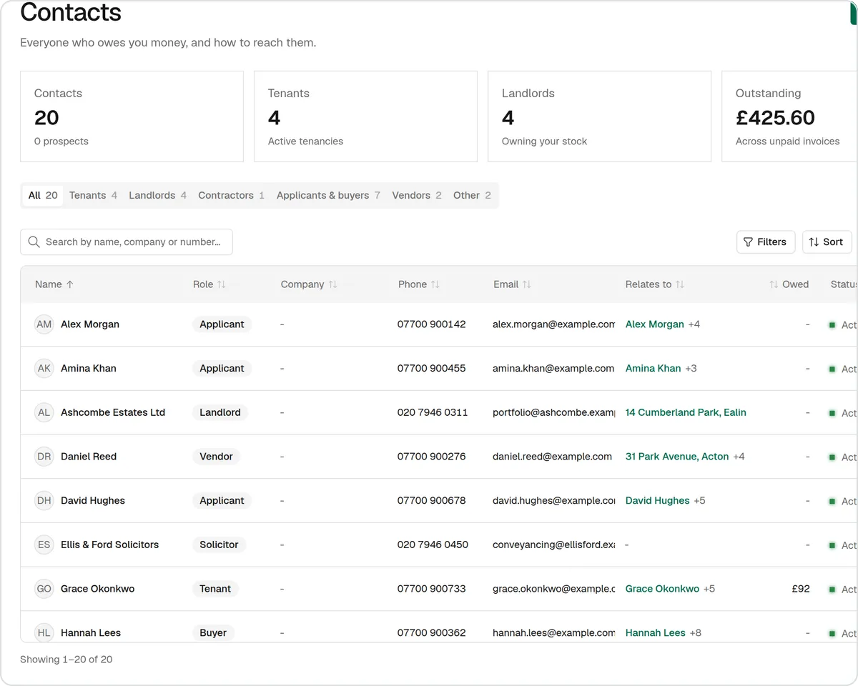Viewport: 858px width, 686px height.
Task: Sort by Owed column sort icon
Action: click(x=774, y=284)
